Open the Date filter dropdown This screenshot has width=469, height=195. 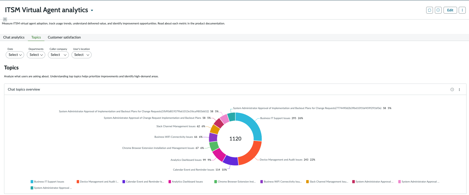(x=15, y=55)
